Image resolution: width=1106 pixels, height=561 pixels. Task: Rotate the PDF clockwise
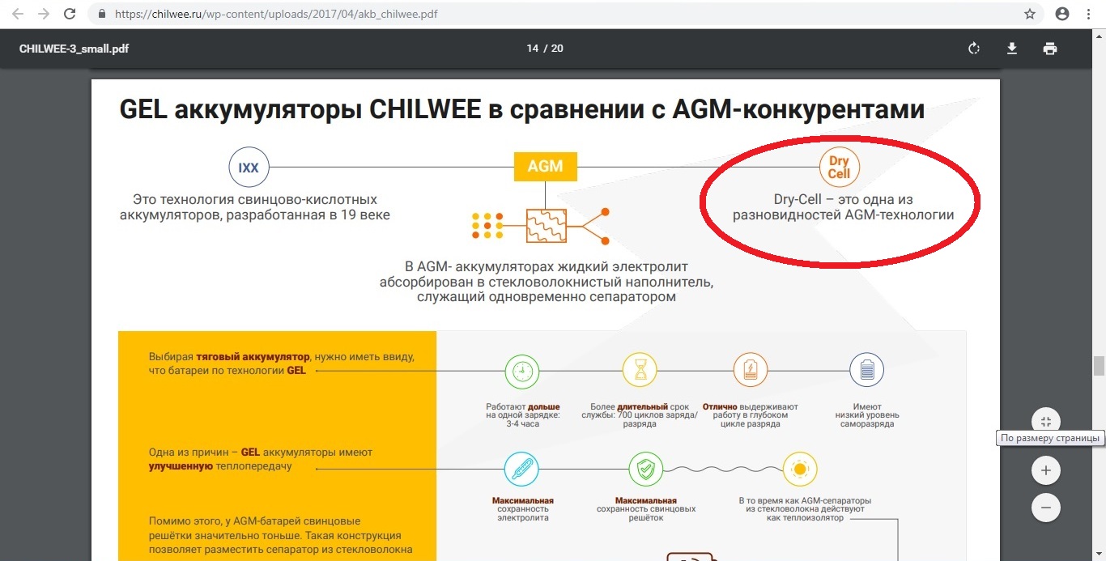coord(974,49)
